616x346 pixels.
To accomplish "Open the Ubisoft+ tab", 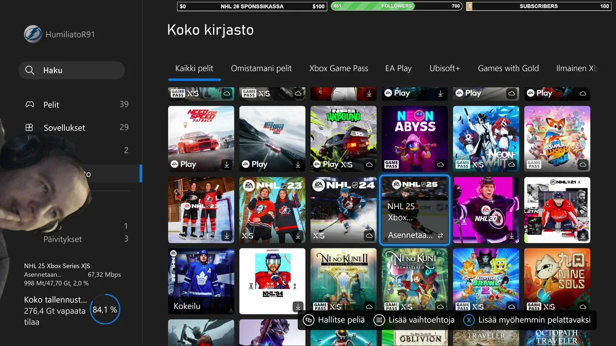I will (445, 68).
